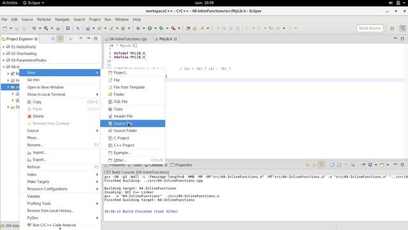
Task: Click the system volume icon
Action: pos(391,3)
